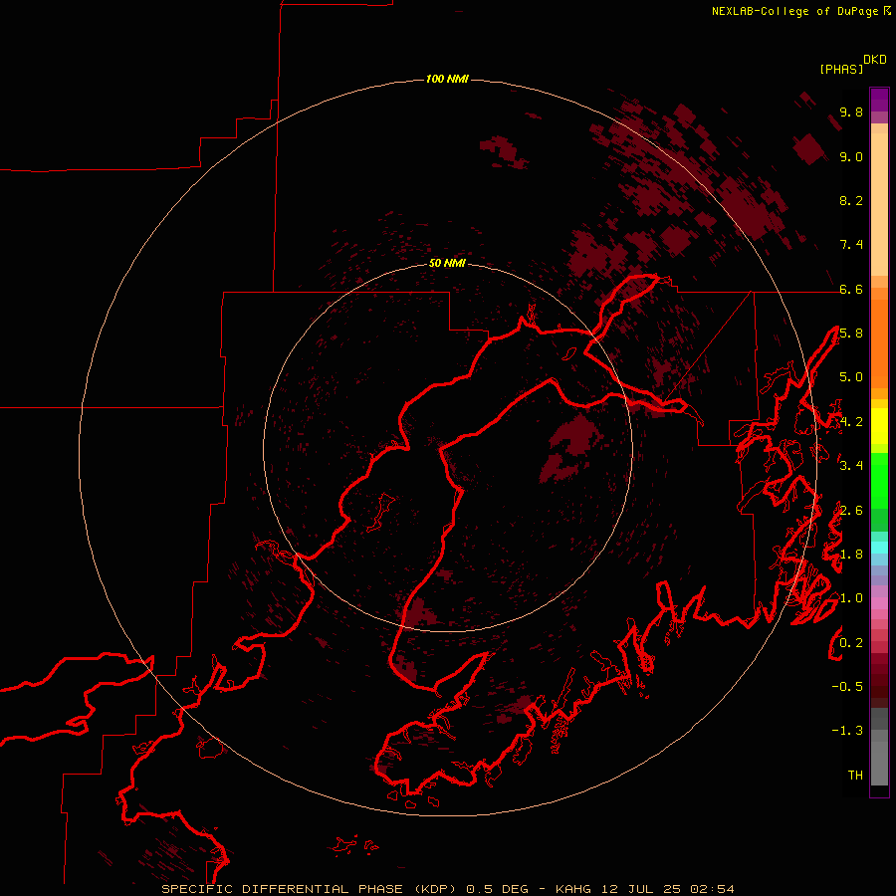The width and height of the screenshot is (896, 896).
Task: Click the diamond-shaped echo near top right
Action: [x=809, y=148]
